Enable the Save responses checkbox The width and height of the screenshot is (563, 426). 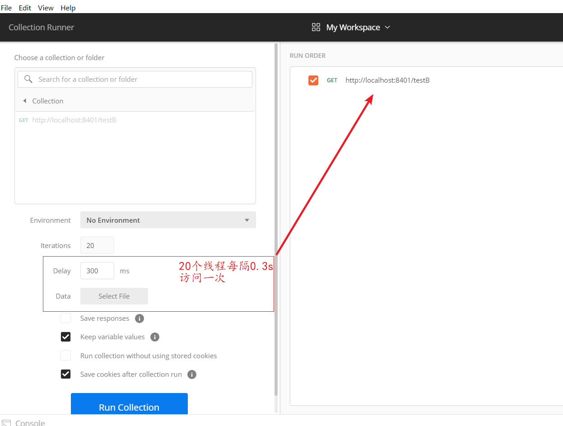66,318
